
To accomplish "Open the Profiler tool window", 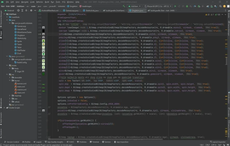I will pyautogui.click(x=26, y=142).
